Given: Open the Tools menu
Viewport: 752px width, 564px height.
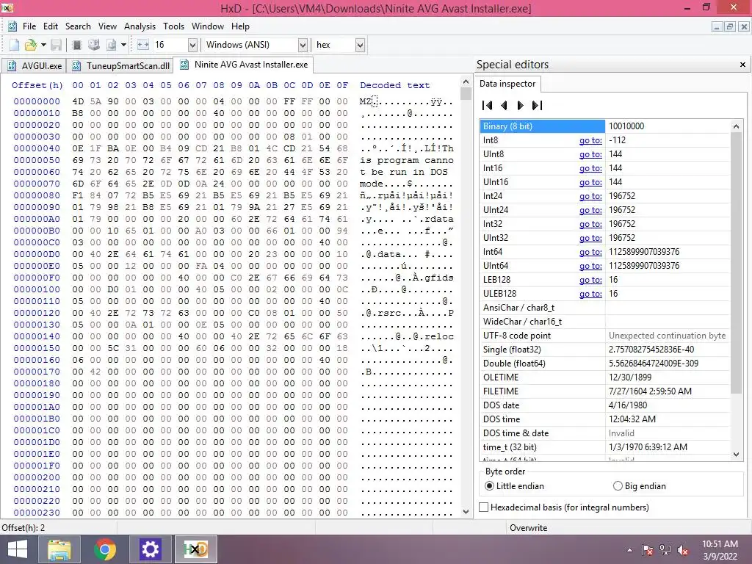Looking at the screenshot, I should tap(173, 26).
